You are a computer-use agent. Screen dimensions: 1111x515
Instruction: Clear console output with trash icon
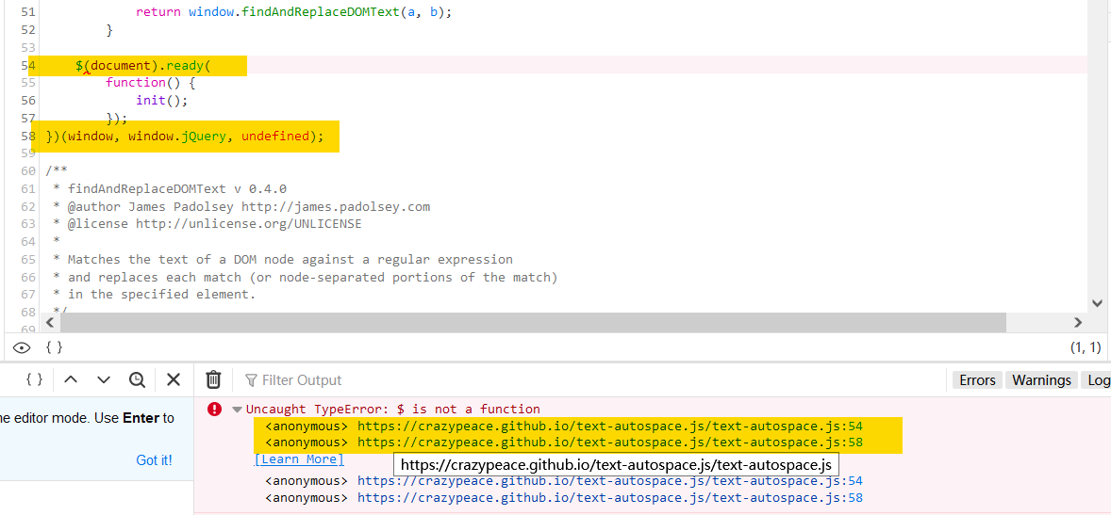(x=214, y=379)
